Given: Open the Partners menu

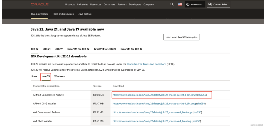Looking at the screenshot, I should (122, 5).
